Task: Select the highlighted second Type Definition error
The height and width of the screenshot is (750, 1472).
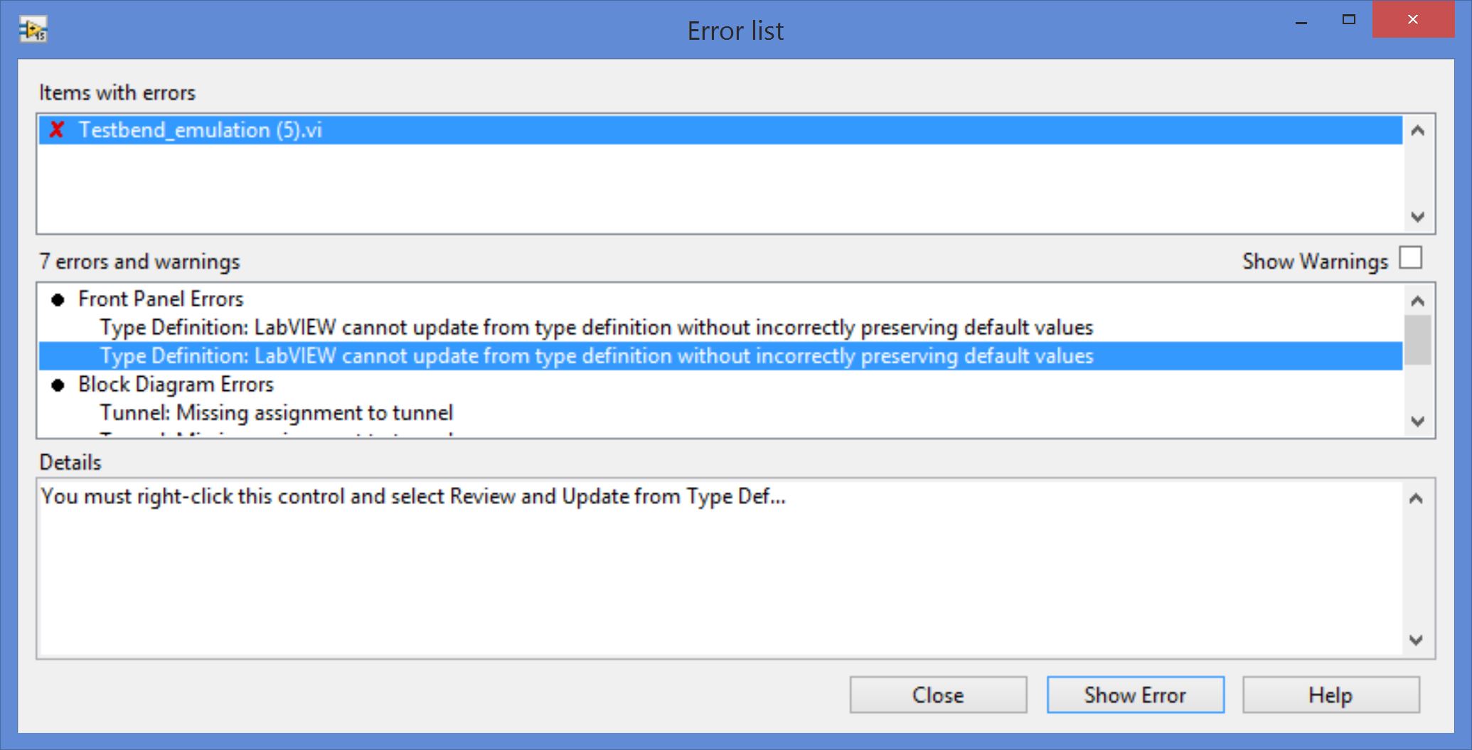Action: [596, 356]
